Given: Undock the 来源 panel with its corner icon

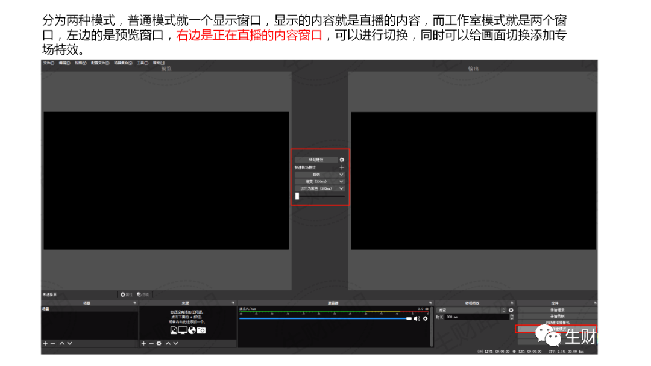Looking at the screenshot, I should 233,303.
